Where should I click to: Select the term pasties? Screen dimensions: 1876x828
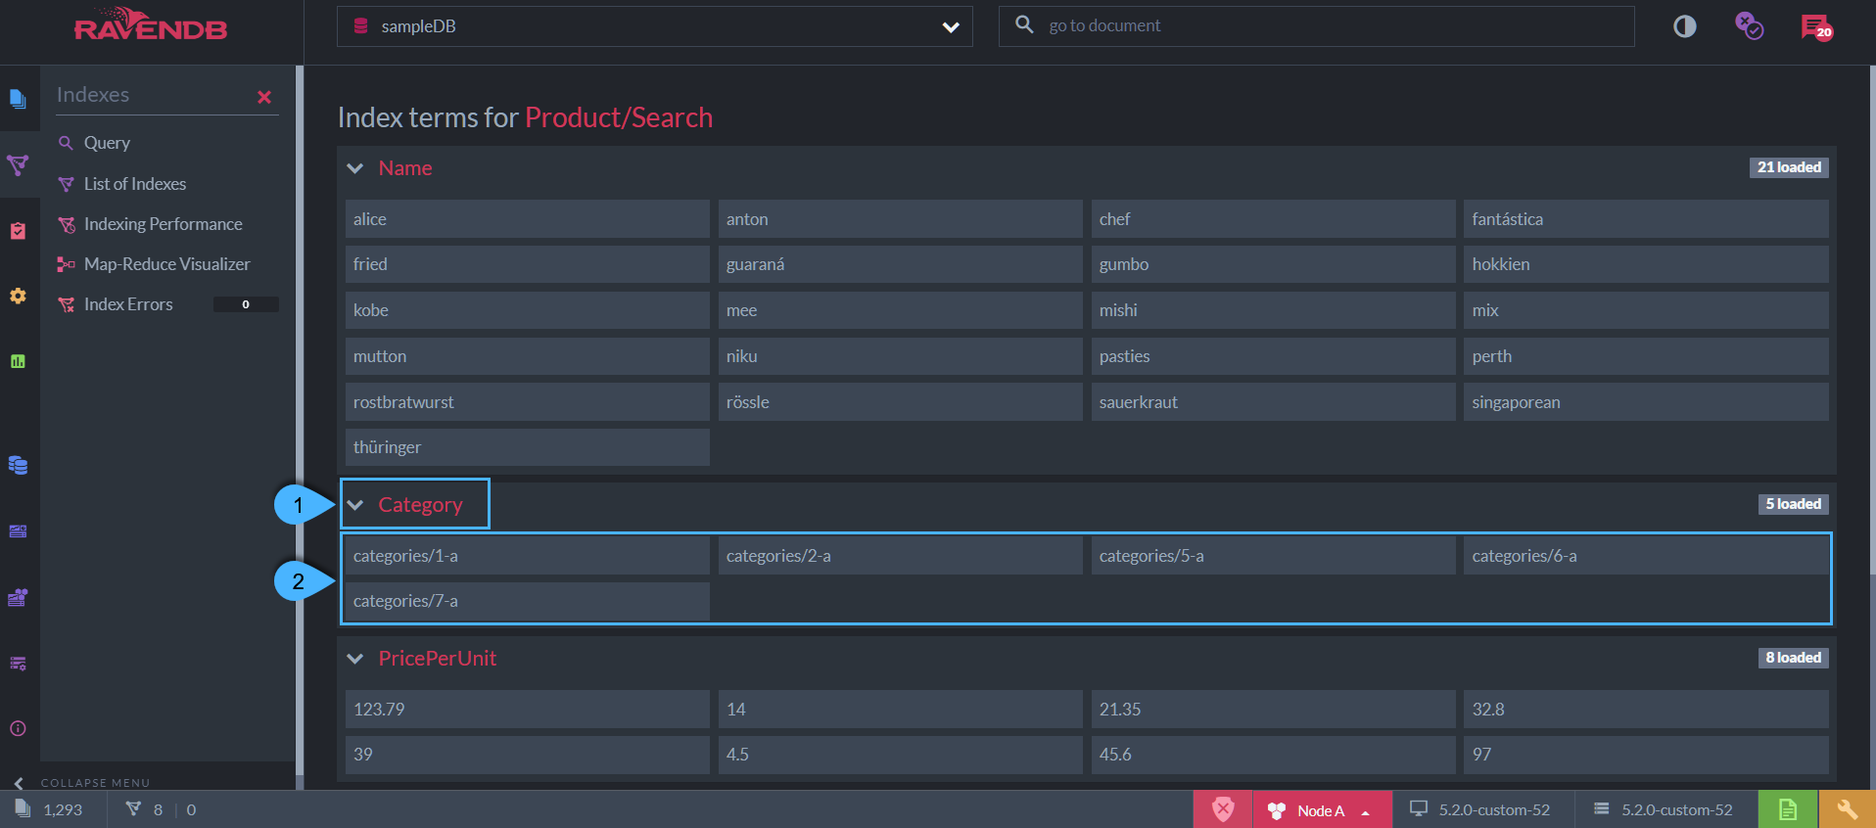coord(1274,356)
